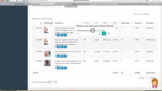The height and width of the screenshot is (91, 162).
Task: Open the assistant avatar chat in the corner
Action: coord(155,83)
